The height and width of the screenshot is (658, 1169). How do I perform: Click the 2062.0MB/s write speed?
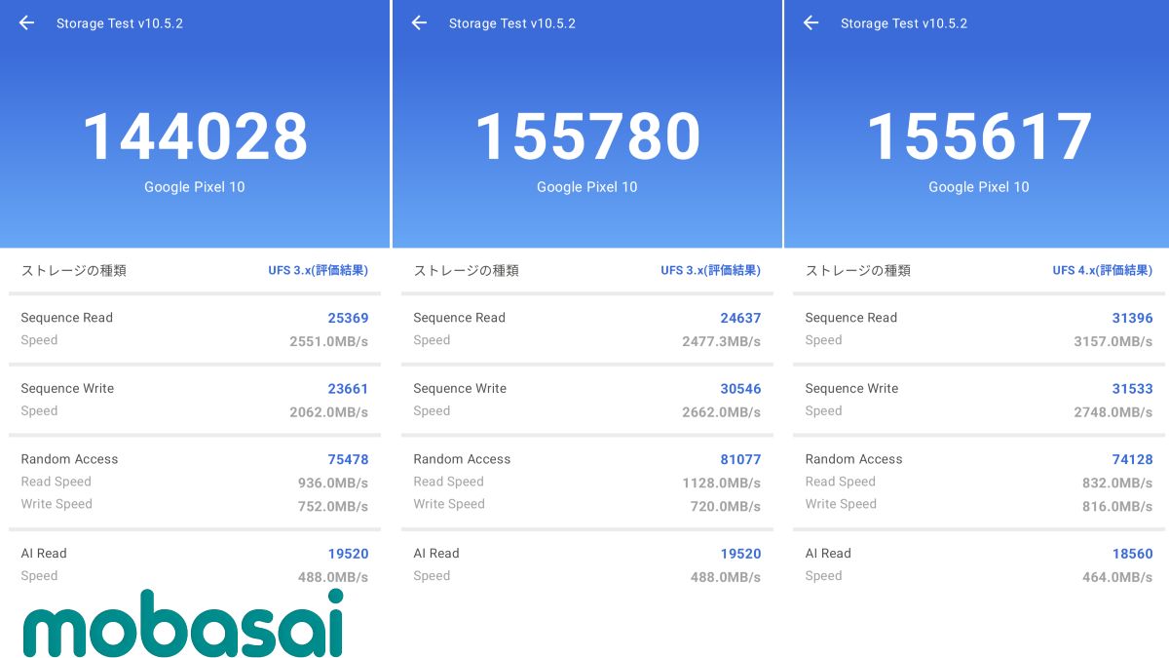click(x=328, y=412)
